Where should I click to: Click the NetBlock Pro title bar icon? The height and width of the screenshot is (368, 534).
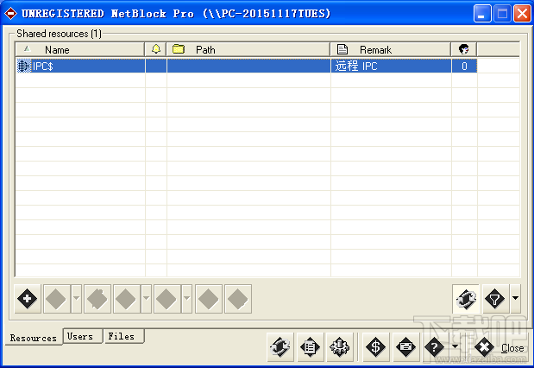click(x=10, y=14)
